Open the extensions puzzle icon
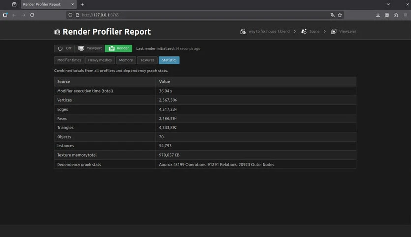This screenshot has width=411, height=237. click(396, 15)
